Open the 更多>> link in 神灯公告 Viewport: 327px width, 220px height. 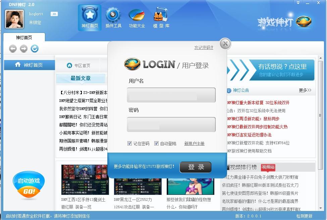pyautogui.click(x=305, y=90)
